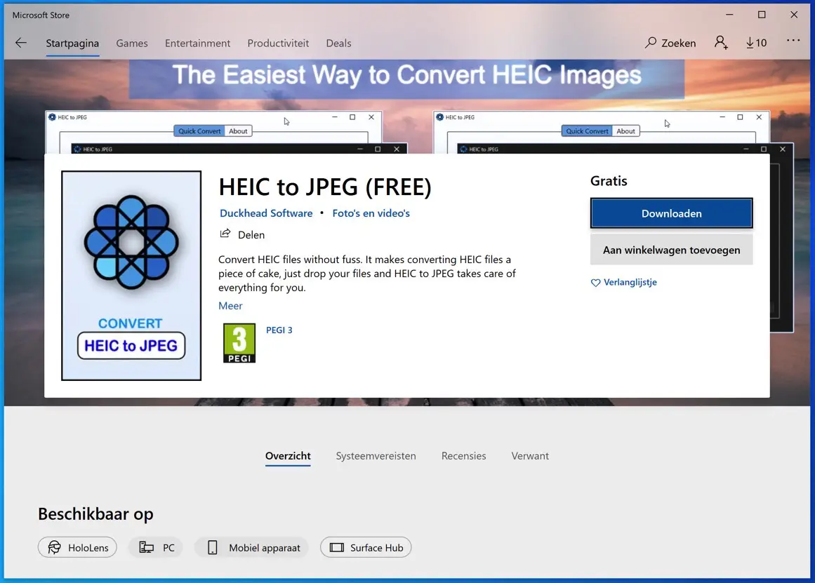Image resolution: width=815 pixels, height=583 pixels.
Task: Open the three-dots more menu
Action: [x=793, y=41]
